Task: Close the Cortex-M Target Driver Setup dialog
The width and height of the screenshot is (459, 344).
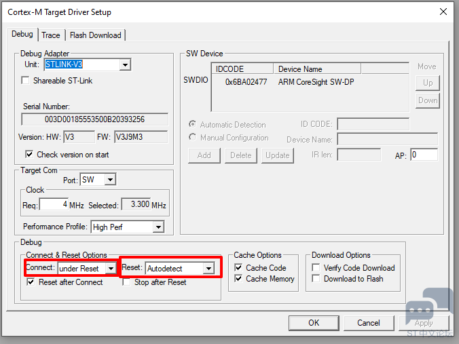Action: point(443,12)
